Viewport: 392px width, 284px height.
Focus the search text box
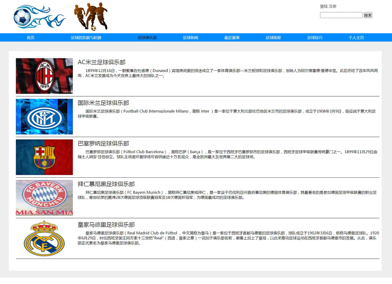tap(341, 15)
